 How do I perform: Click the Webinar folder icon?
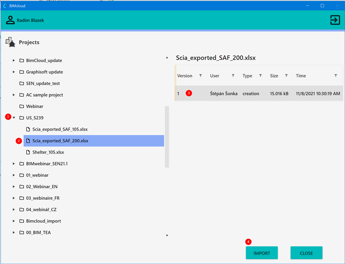coord(21,106)
